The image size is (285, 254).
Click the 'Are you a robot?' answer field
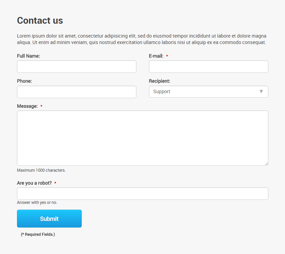click(142, 194)
